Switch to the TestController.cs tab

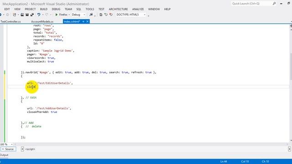10,21
